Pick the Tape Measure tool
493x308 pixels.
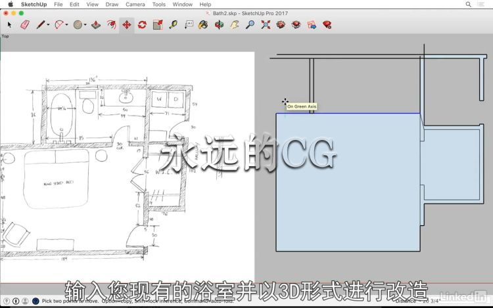(x=173, y=24)
